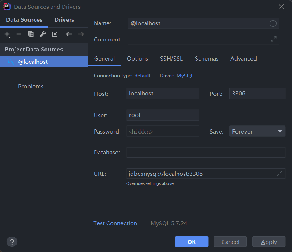The height and width of the screenshot is (252, 292).
Task: Click the Cancel button
Action: tap(230, 242)
